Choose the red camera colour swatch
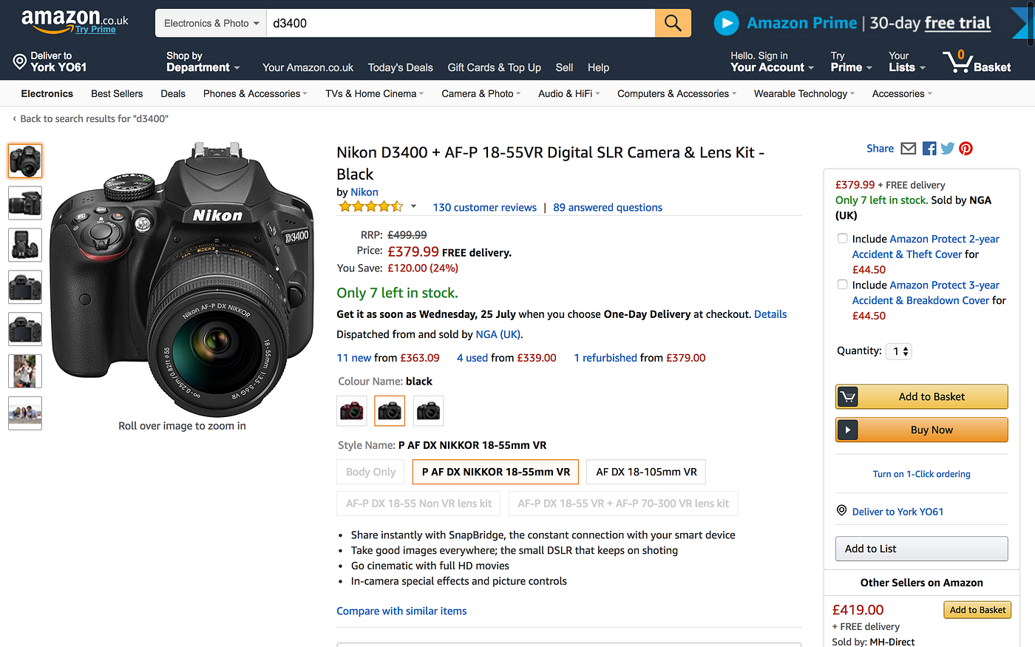This screenshot has width=1035, height=647. coord(352,410)
